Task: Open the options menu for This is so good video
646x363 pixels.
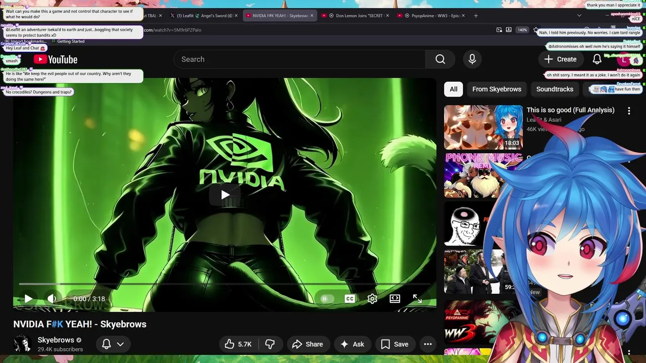Action: point(629,111)
